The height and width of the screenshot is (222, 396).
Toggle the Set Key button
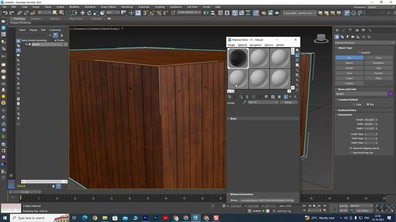[x=343, y=210]
